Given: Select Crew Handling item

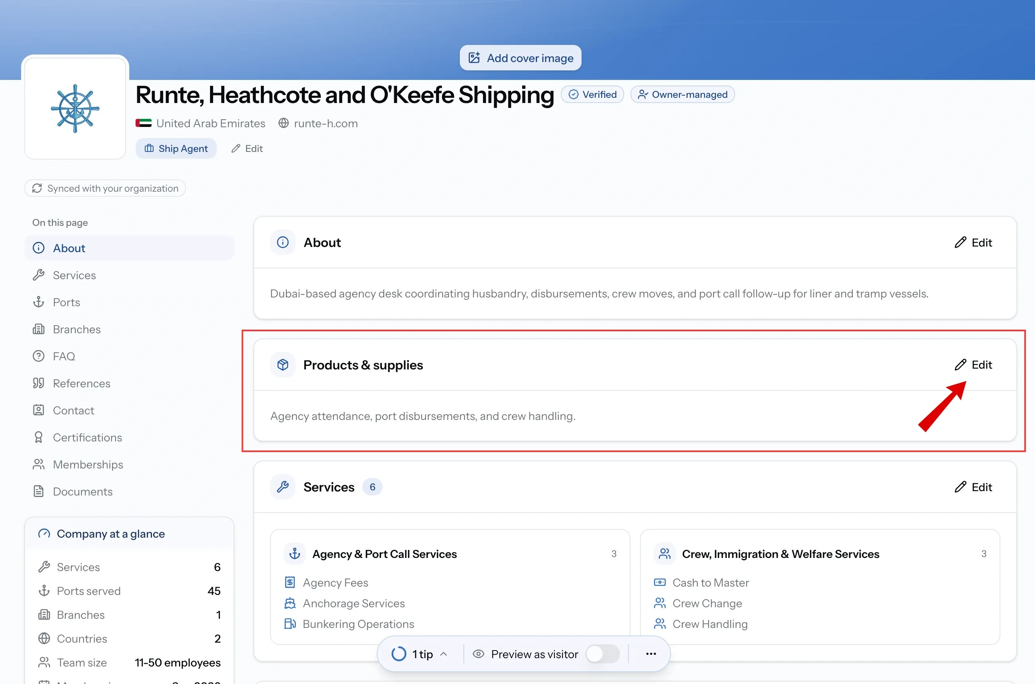Looking at the screenshot, I should pyautogui.click(x=701, y=624).
